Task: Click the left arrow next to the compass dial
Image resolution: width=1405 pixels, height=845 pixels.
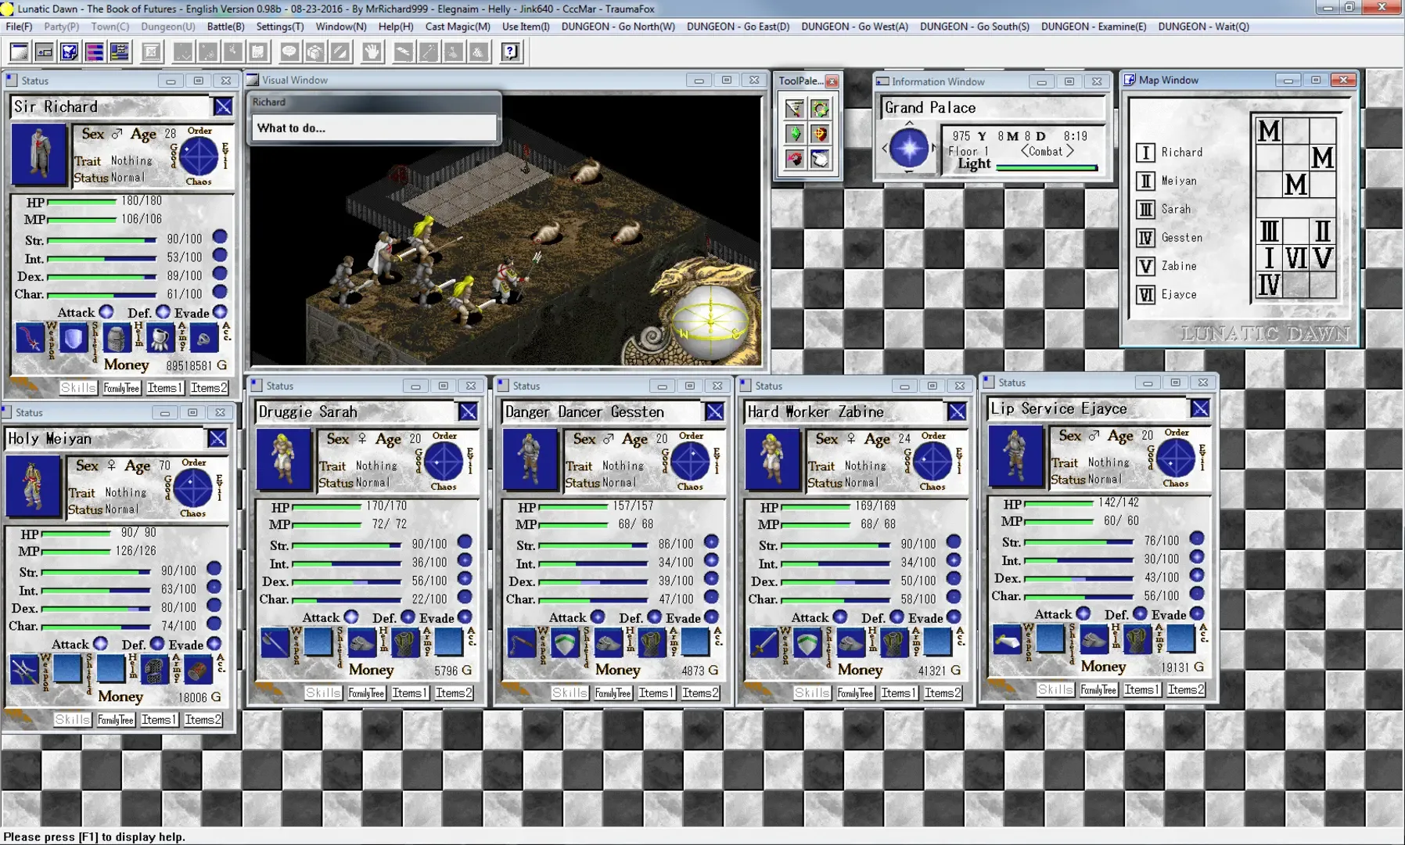Action: pos(885,148)
